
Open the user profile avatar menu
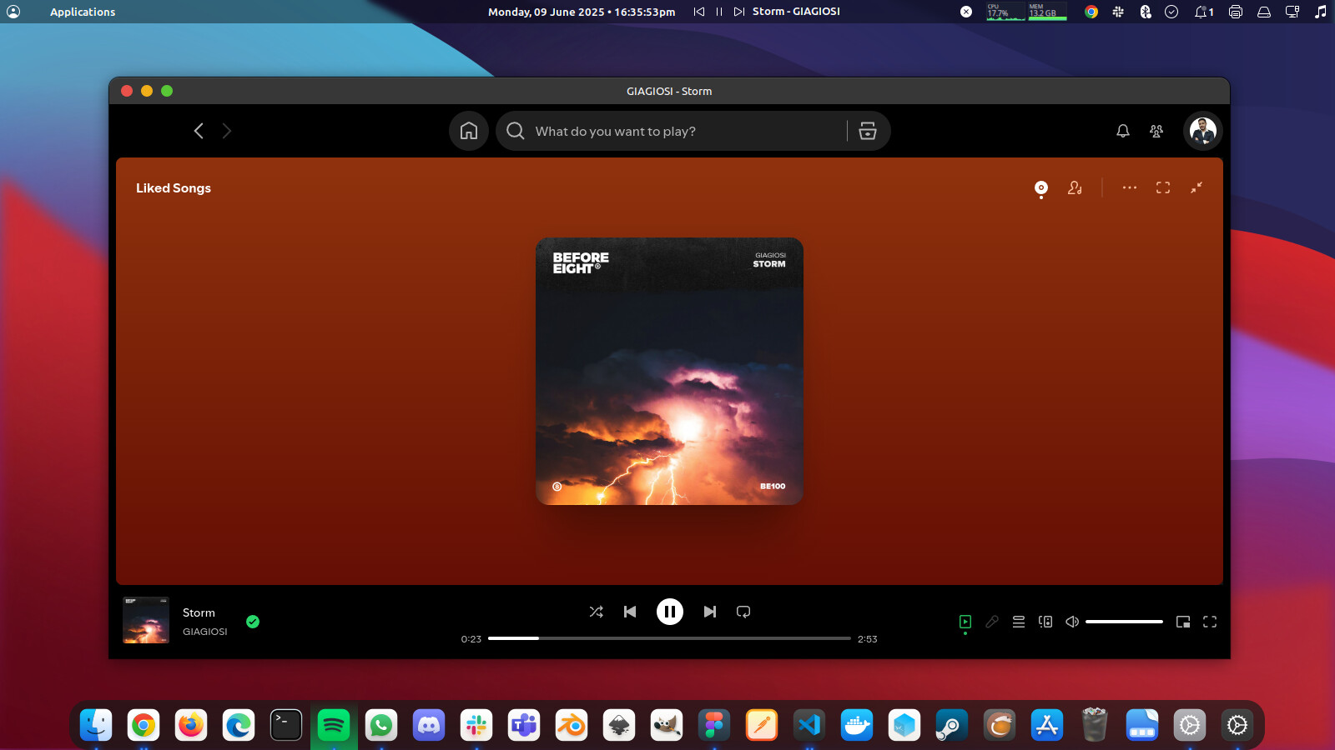pyautogui.click(x=1202, y=131)
